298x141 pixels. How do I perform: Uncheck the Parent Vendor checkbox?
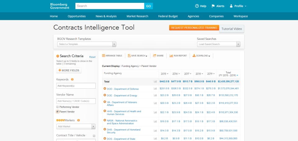[57, 112]
